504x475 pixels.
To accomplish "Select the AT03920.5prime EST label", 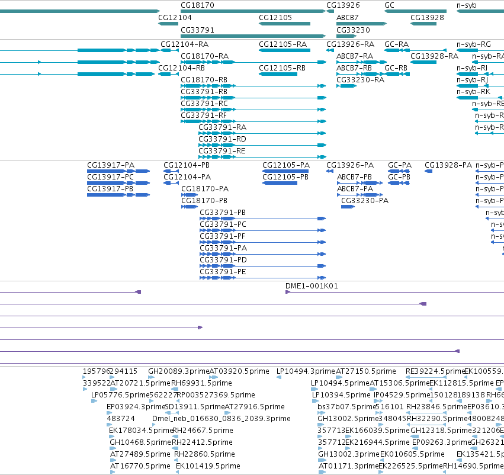I will click(x=239, y=371).
